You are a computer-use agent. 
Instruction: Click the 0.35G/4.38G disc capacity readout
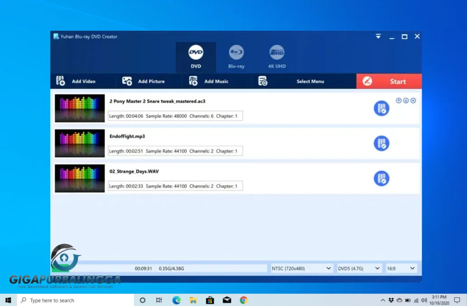click(x=171, y=268)
